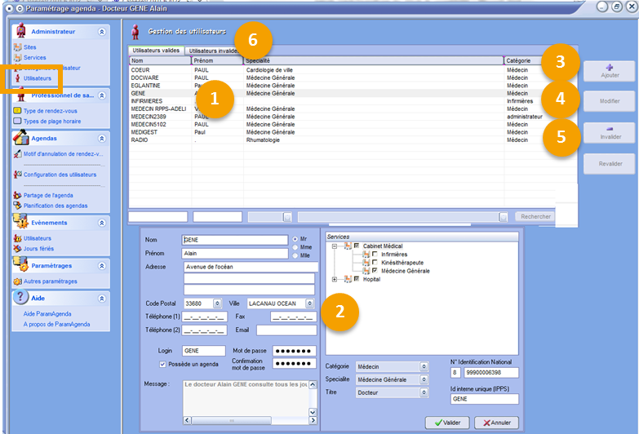Expand the Hopital tree node
Image resolution: width=639 pixels, height=434 pixels.
[335, 279]
